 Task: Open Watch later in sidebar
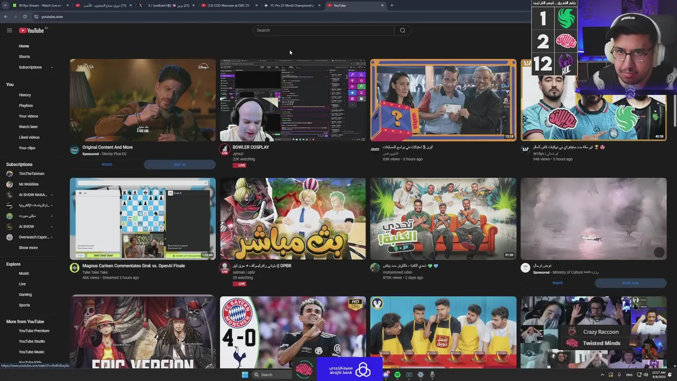(x=28, y=126)
